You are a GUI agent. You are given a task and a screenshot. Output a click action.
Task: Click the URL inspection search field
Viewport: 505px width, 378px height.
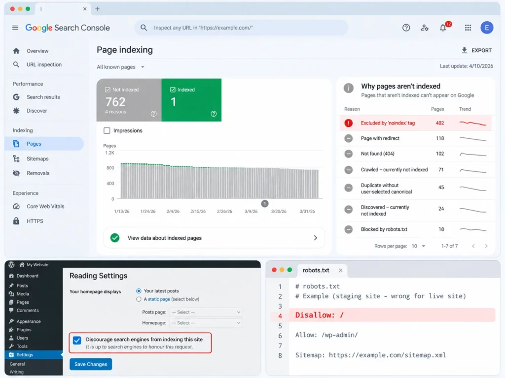tap(241, 28)
